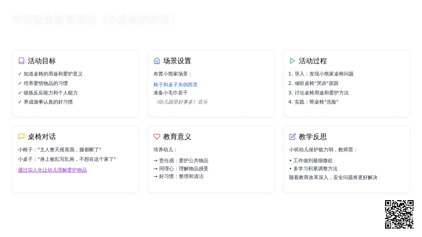The height and width of the screenshot is (237, 422).
Task: Click the book icon beside 活动目标
Action: click(x=21, y=61)
